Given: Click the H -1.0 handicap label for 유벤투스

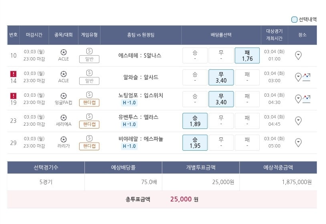Looking at the screenshot, I should pyautogui.click(x=129, y=124).
